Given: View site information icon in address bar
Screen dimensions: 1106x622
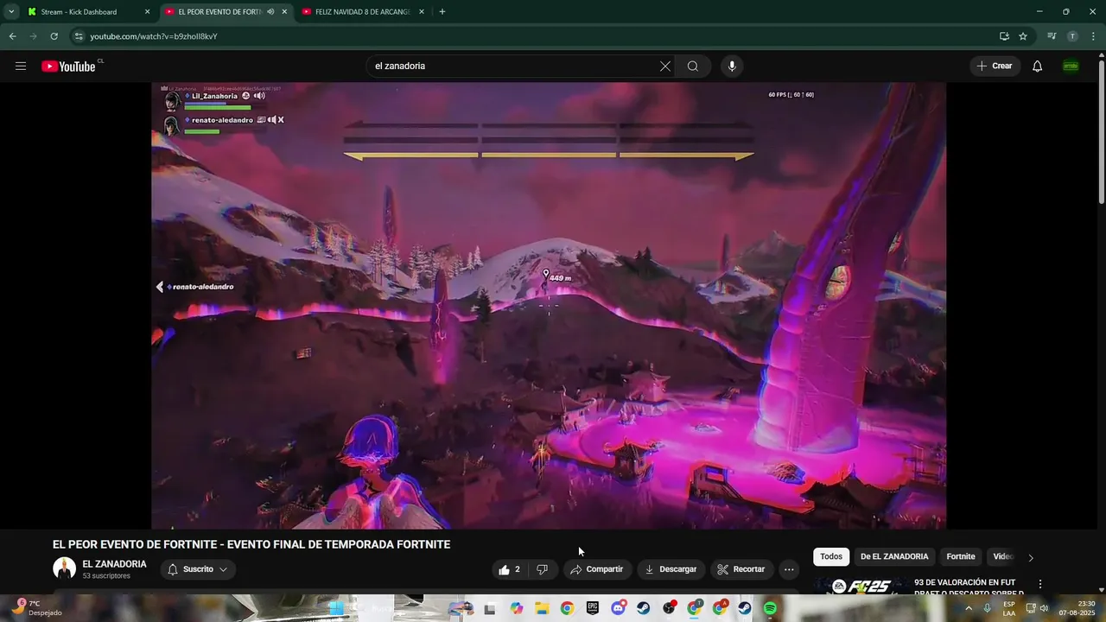Looking at the screenshot, I should pyautogui.click(x=78, y=36).
